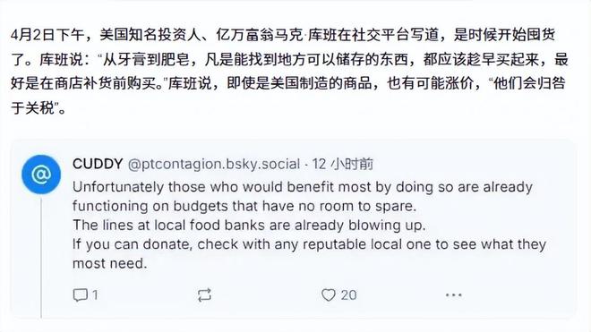Viewport: 591px width, 332px height.
Task: Click the article line mentioning 美国制造的商品
Action: pyautogui.click(x=288, y=83)
